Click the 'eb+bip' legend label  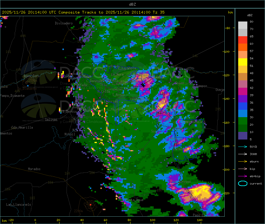pos(255,176)
